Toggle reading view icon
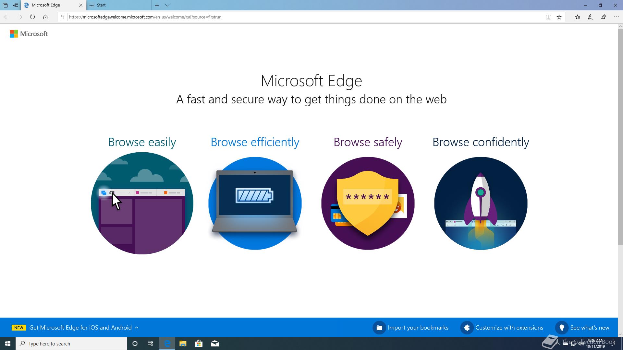Screen dimensions: 623x350 [548, 17]
